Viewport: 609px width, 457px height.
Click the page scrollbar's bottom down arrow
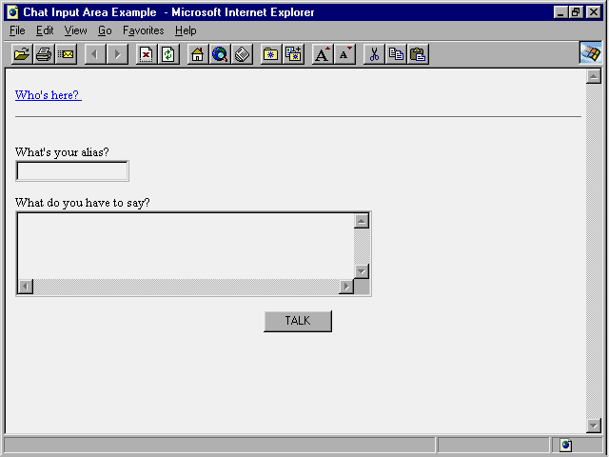pyautogui.click(x=594, y=426)
